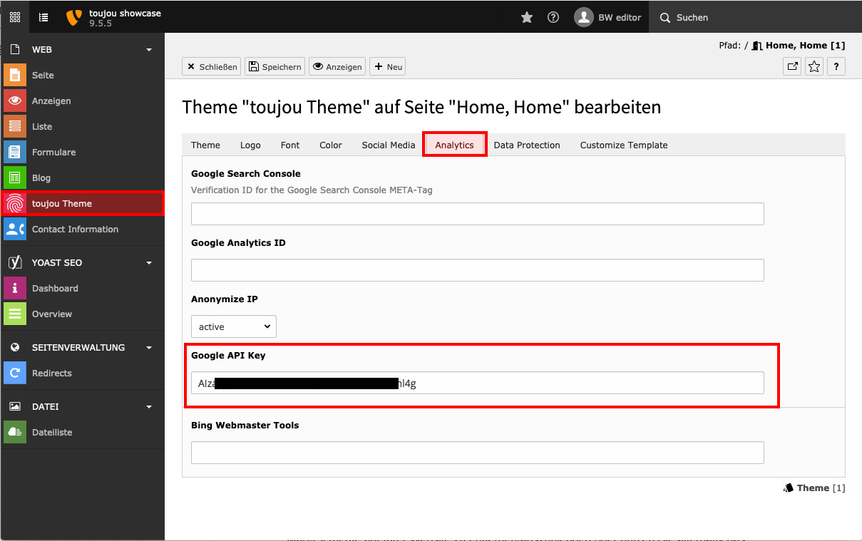Click the Dateiliste cloud icon

point(15,433)
